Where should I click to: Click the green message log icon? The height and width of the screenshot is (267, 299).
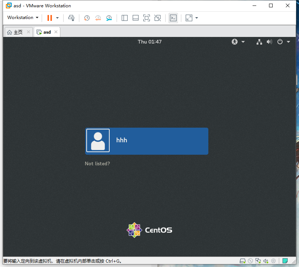tap(285, 261)
